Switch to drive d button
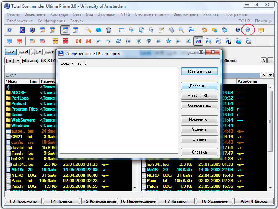 click(24, 52)
